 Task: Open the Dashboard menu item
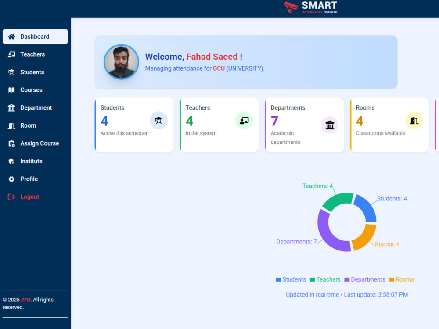click(x=35, y=37)
